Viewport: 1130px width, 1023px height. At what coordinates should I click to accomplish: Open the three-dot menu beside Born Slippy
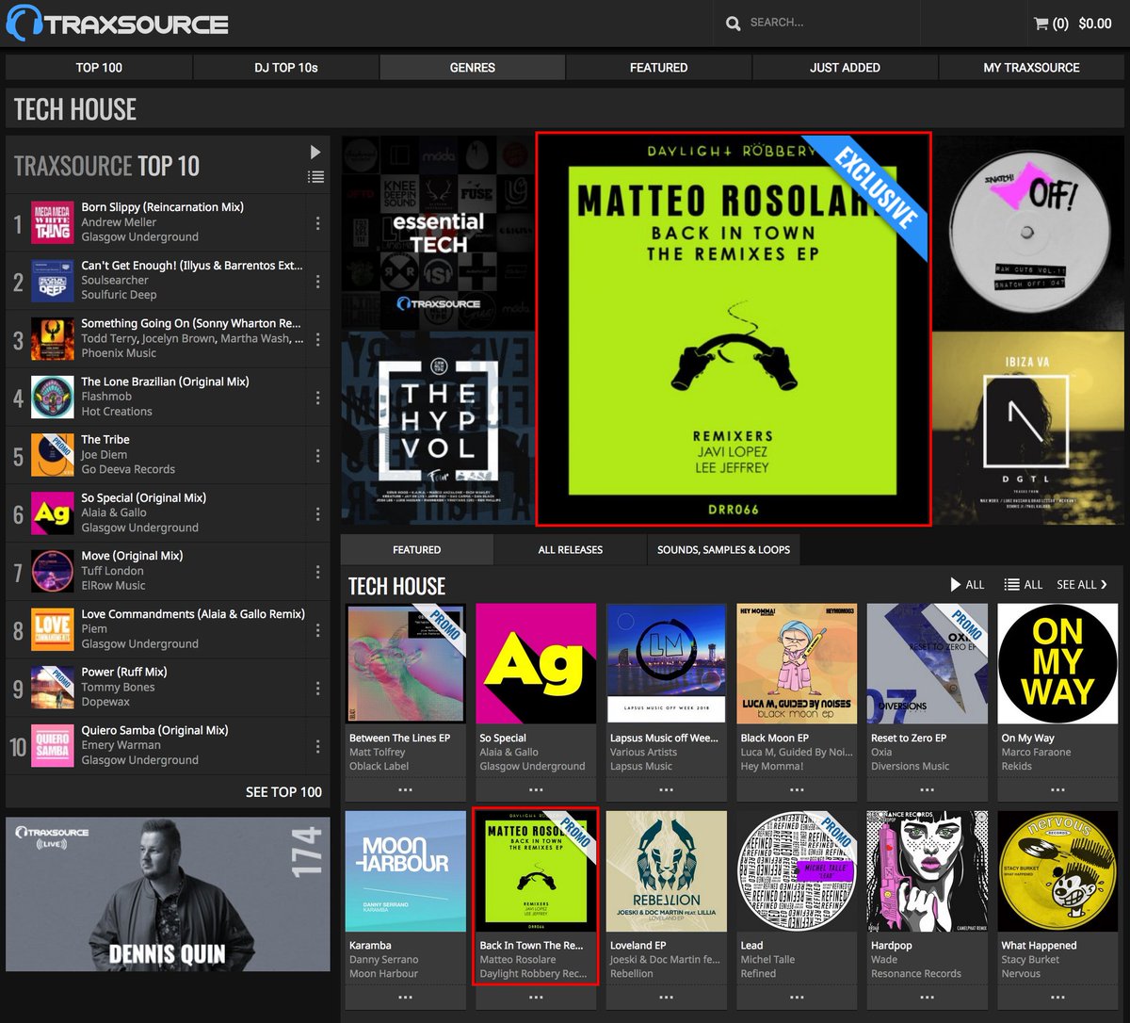click(317, 222)
